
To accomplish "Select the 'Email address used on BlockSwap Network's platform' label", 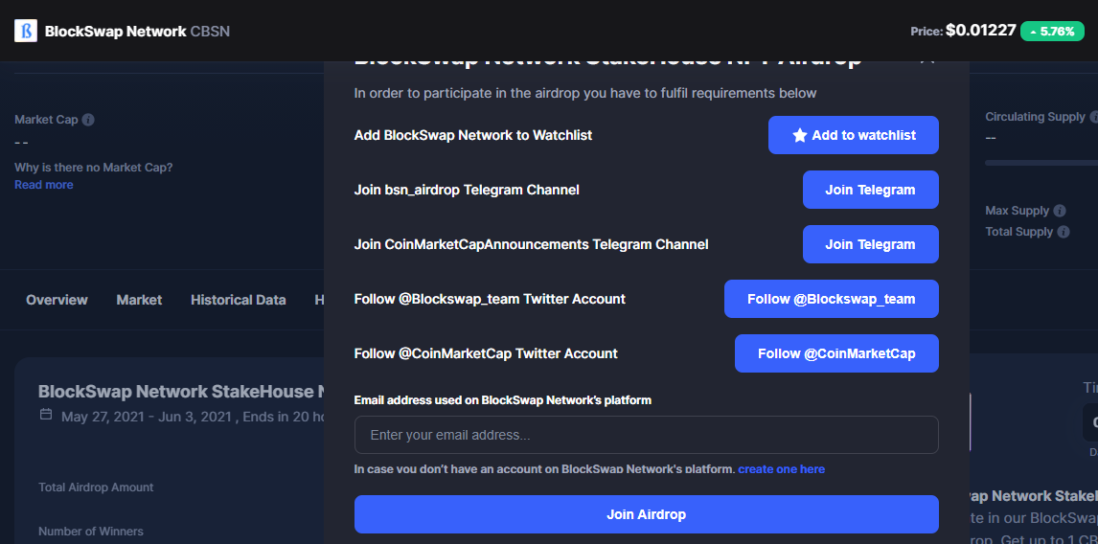I will tap(503, 400).
